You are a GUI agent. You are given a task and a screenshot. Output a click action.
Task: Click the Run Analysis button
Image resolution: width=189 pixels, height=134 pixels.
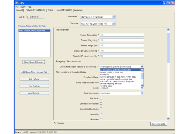[34, 86]
